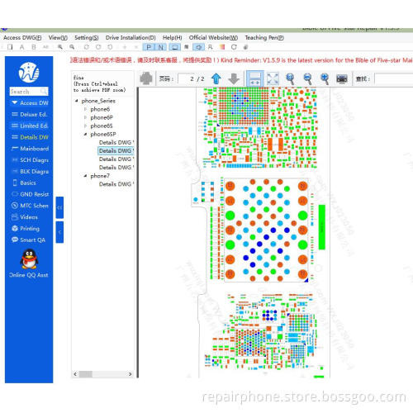Go to previous page with the blue up arrow
This screenshot has height=413, width=413.
(x=216, y=78)
